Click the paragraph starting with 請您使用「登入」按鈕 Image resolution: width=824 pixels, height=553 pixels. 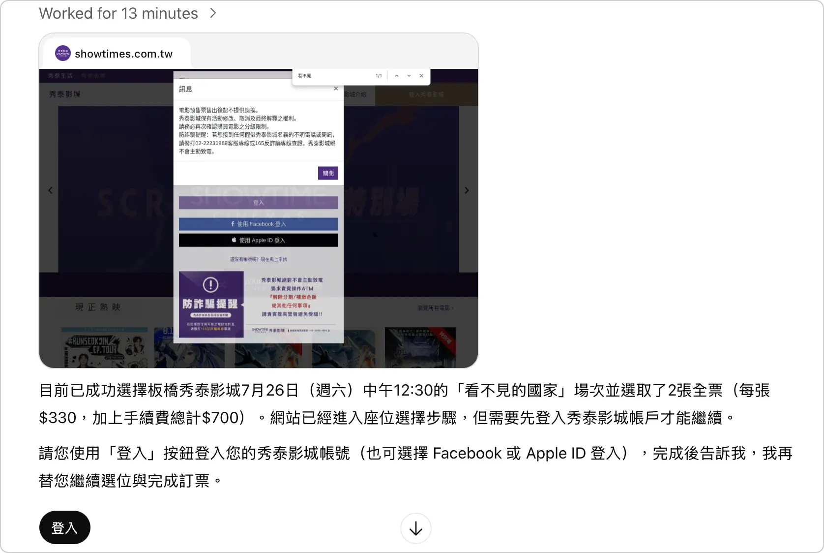coord(416,466)
